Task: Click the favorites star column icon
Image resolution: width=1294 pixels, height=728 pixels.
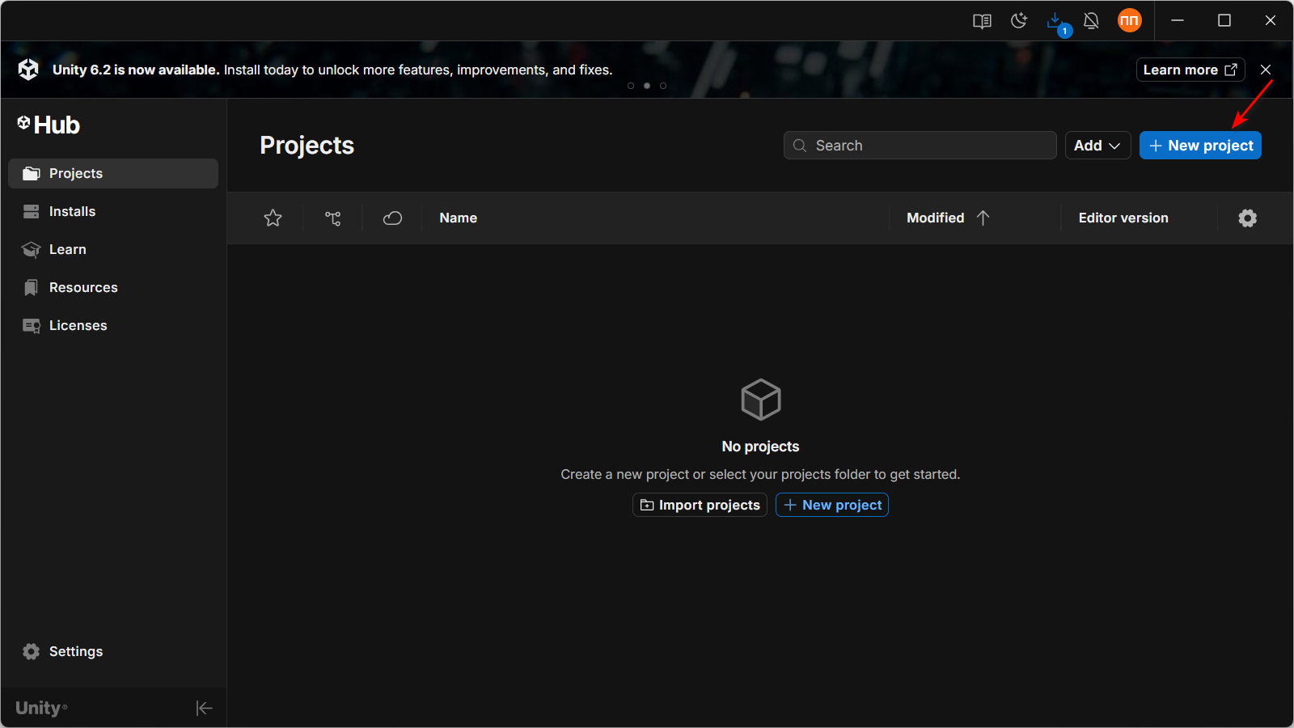Action: click(273, 218)
